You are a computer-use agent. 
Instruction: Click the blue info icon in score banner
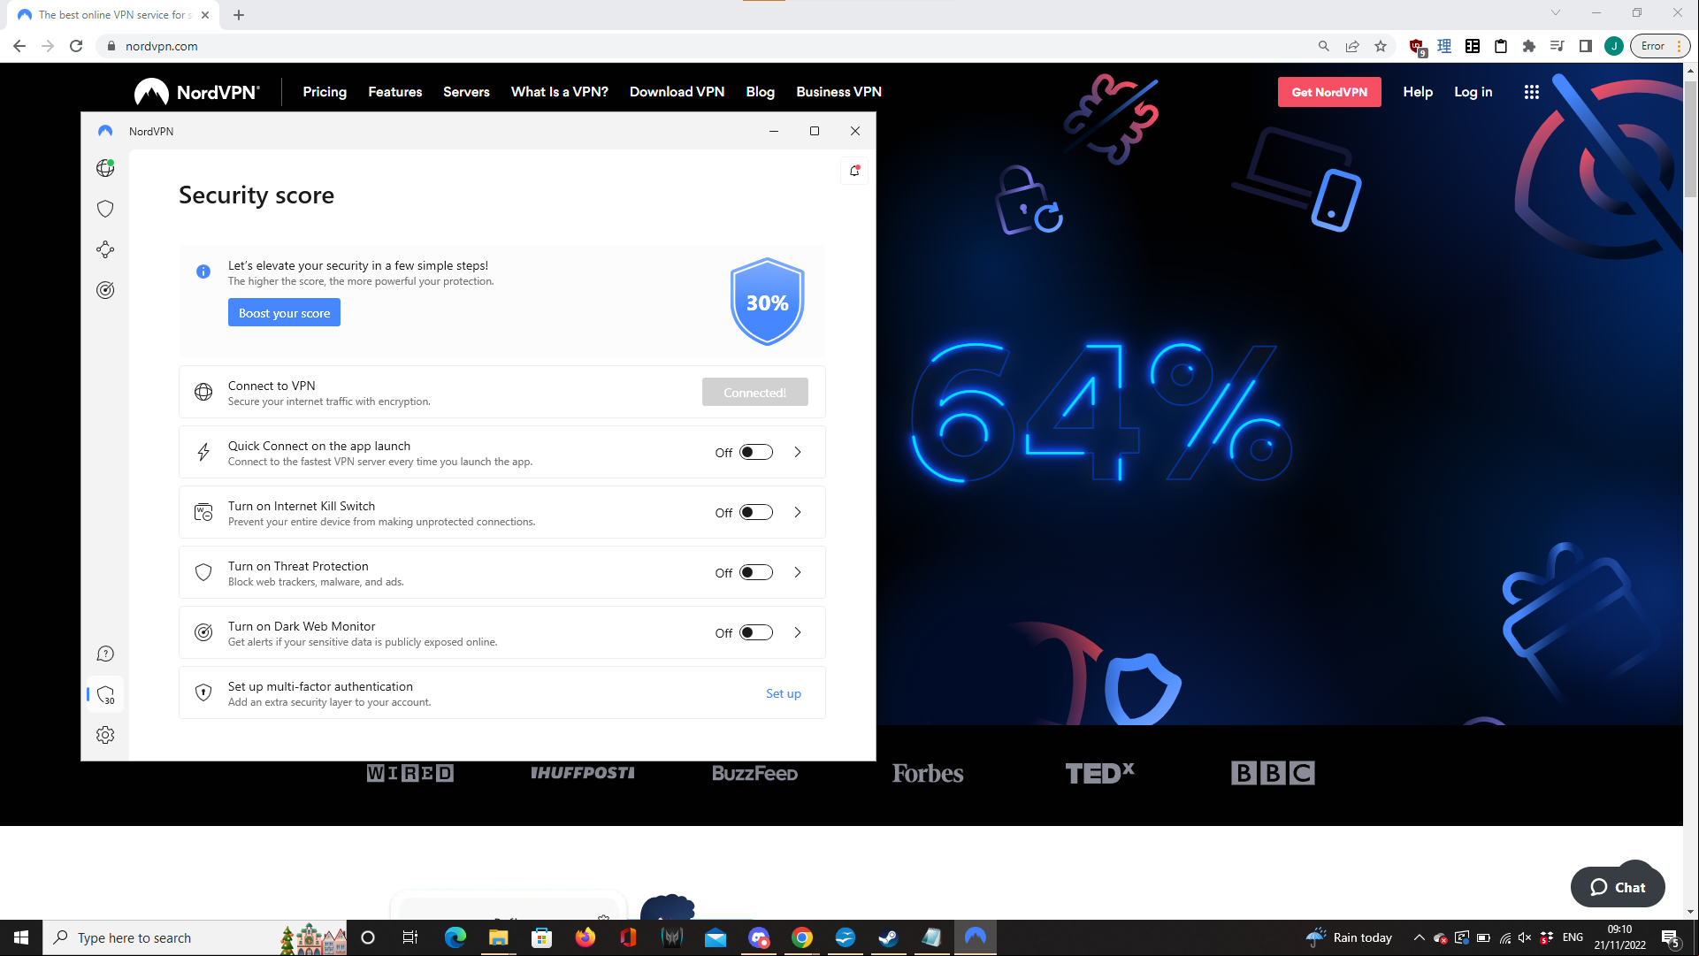tap(203, 272)
